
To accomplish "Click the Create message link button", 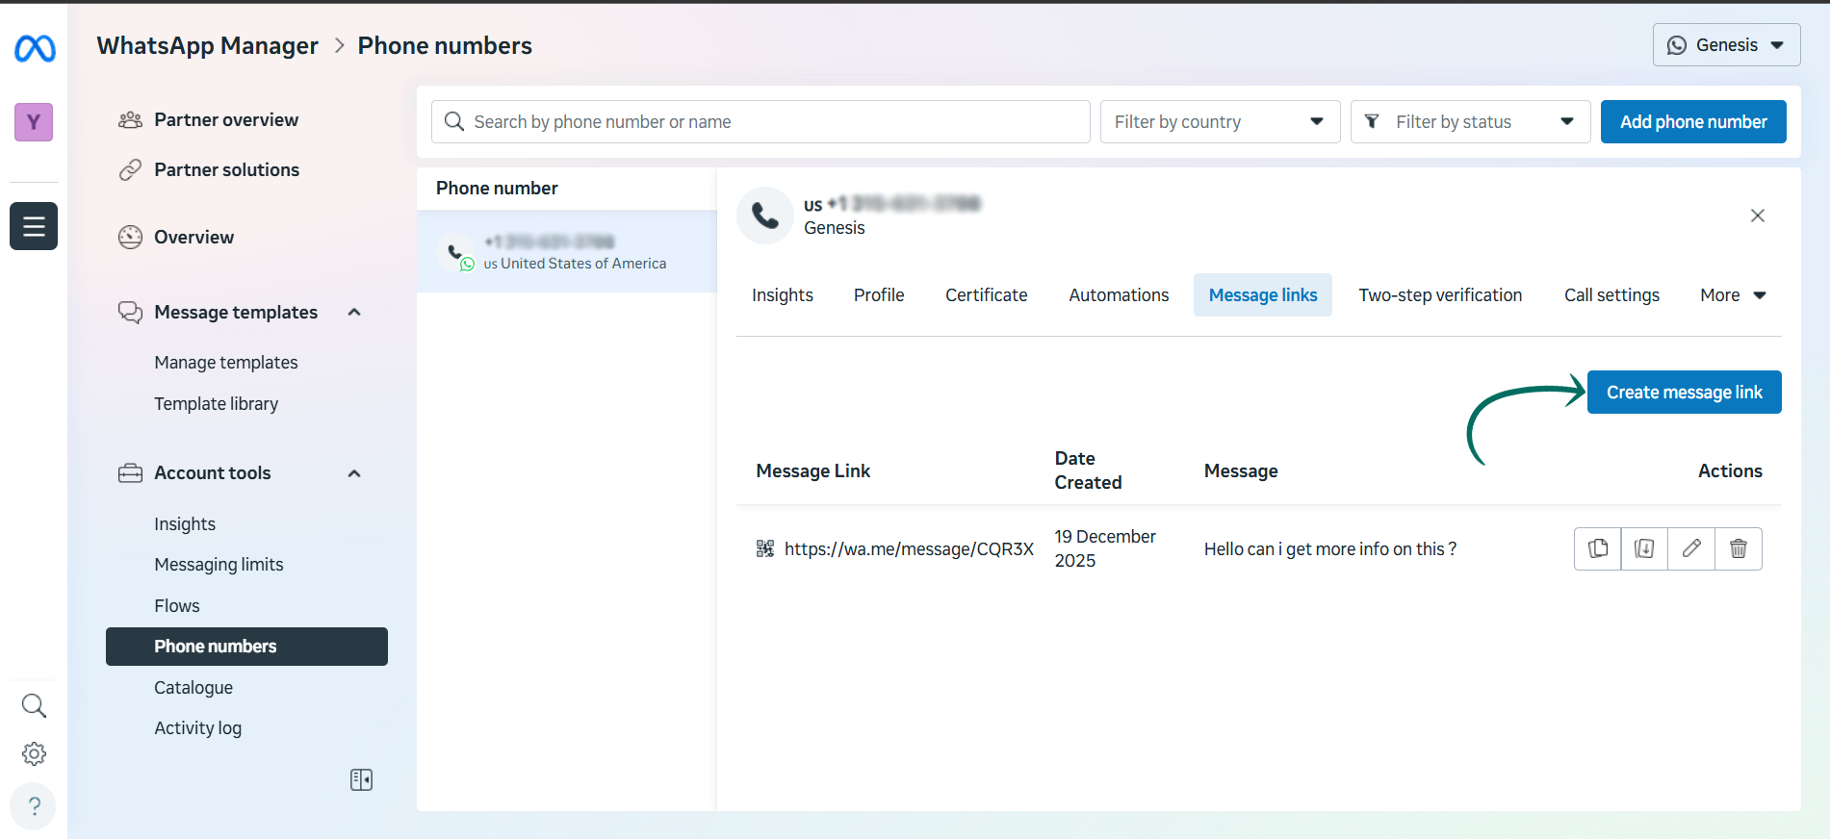I will (1684, 393).
